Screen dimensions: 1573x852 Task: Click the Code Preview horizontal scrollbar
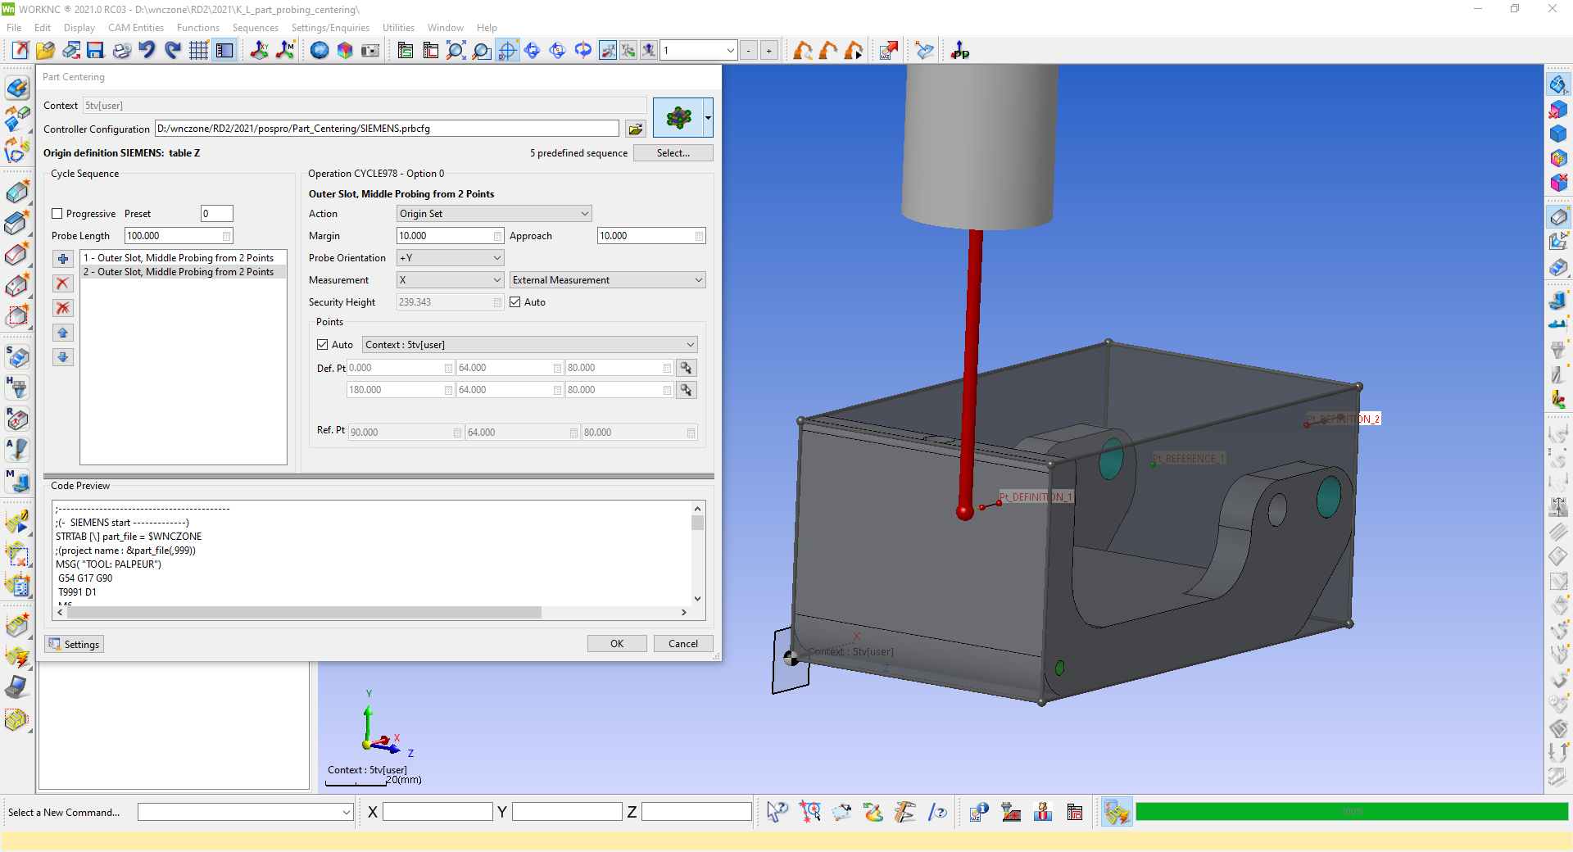pyautogui.click(x=373, y=613)
